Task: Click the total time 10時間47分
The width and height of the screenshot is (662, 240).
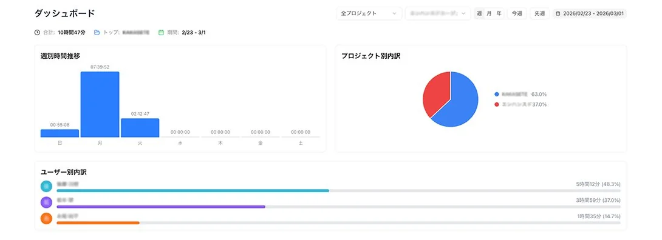Action: [71, 32]
